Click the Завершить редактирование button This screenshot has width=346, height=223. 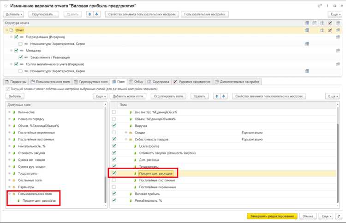point(272,216)
